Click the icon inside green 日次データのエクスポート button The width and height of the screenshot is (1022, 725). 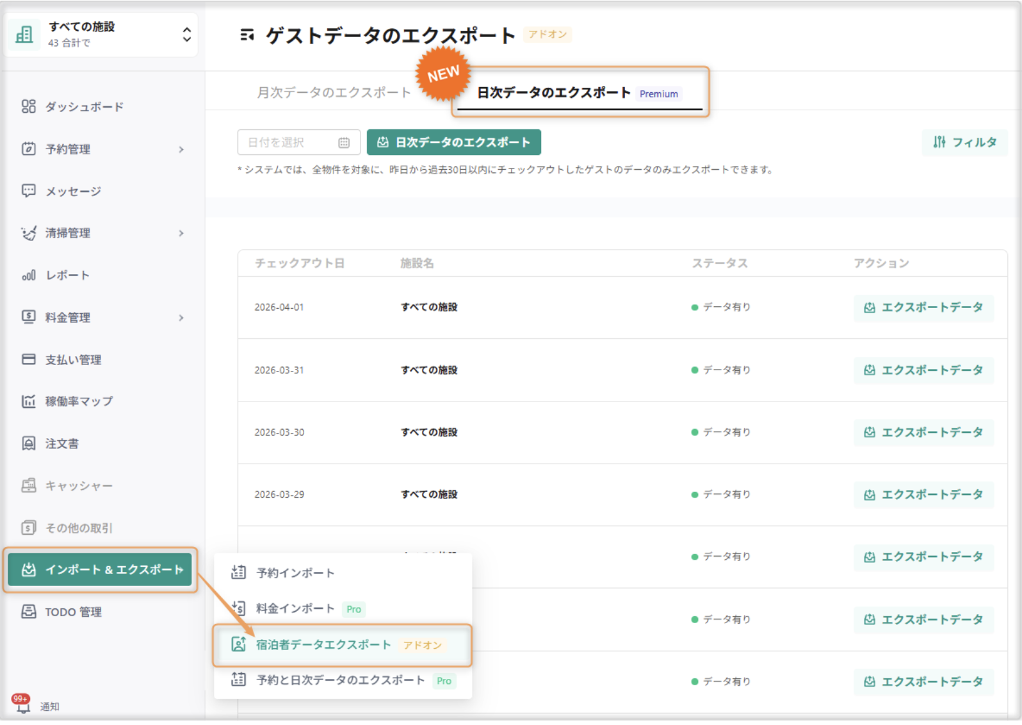[x=383, y=142]
